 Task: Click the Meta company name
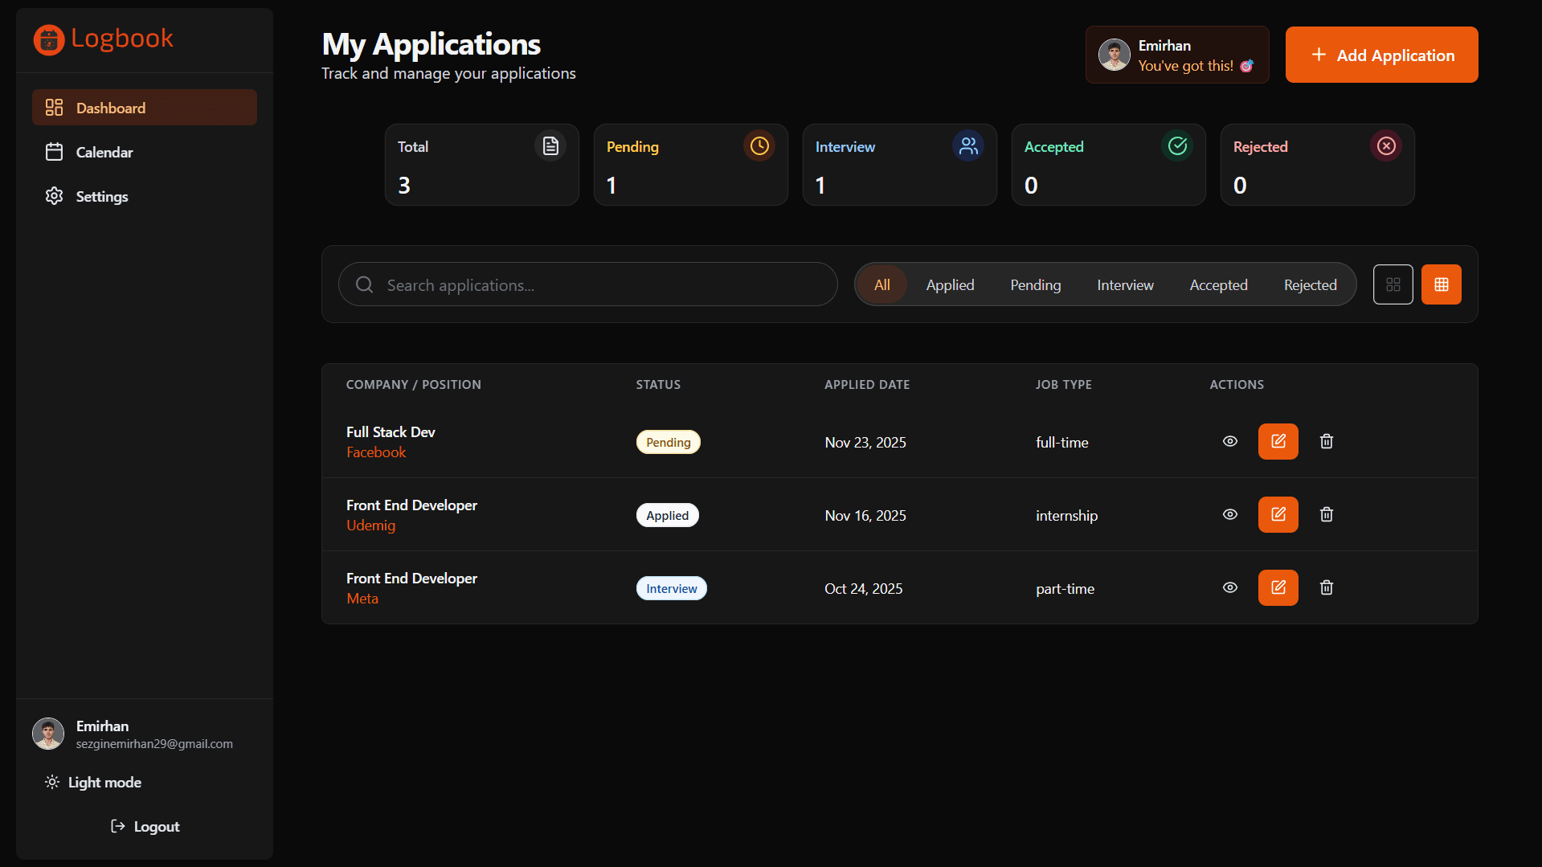pos(362,599)
